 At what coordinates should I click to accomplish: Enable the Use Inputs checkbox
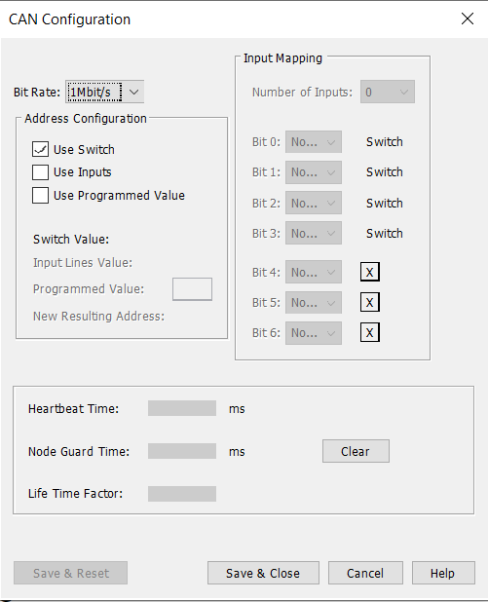(40, 172)
